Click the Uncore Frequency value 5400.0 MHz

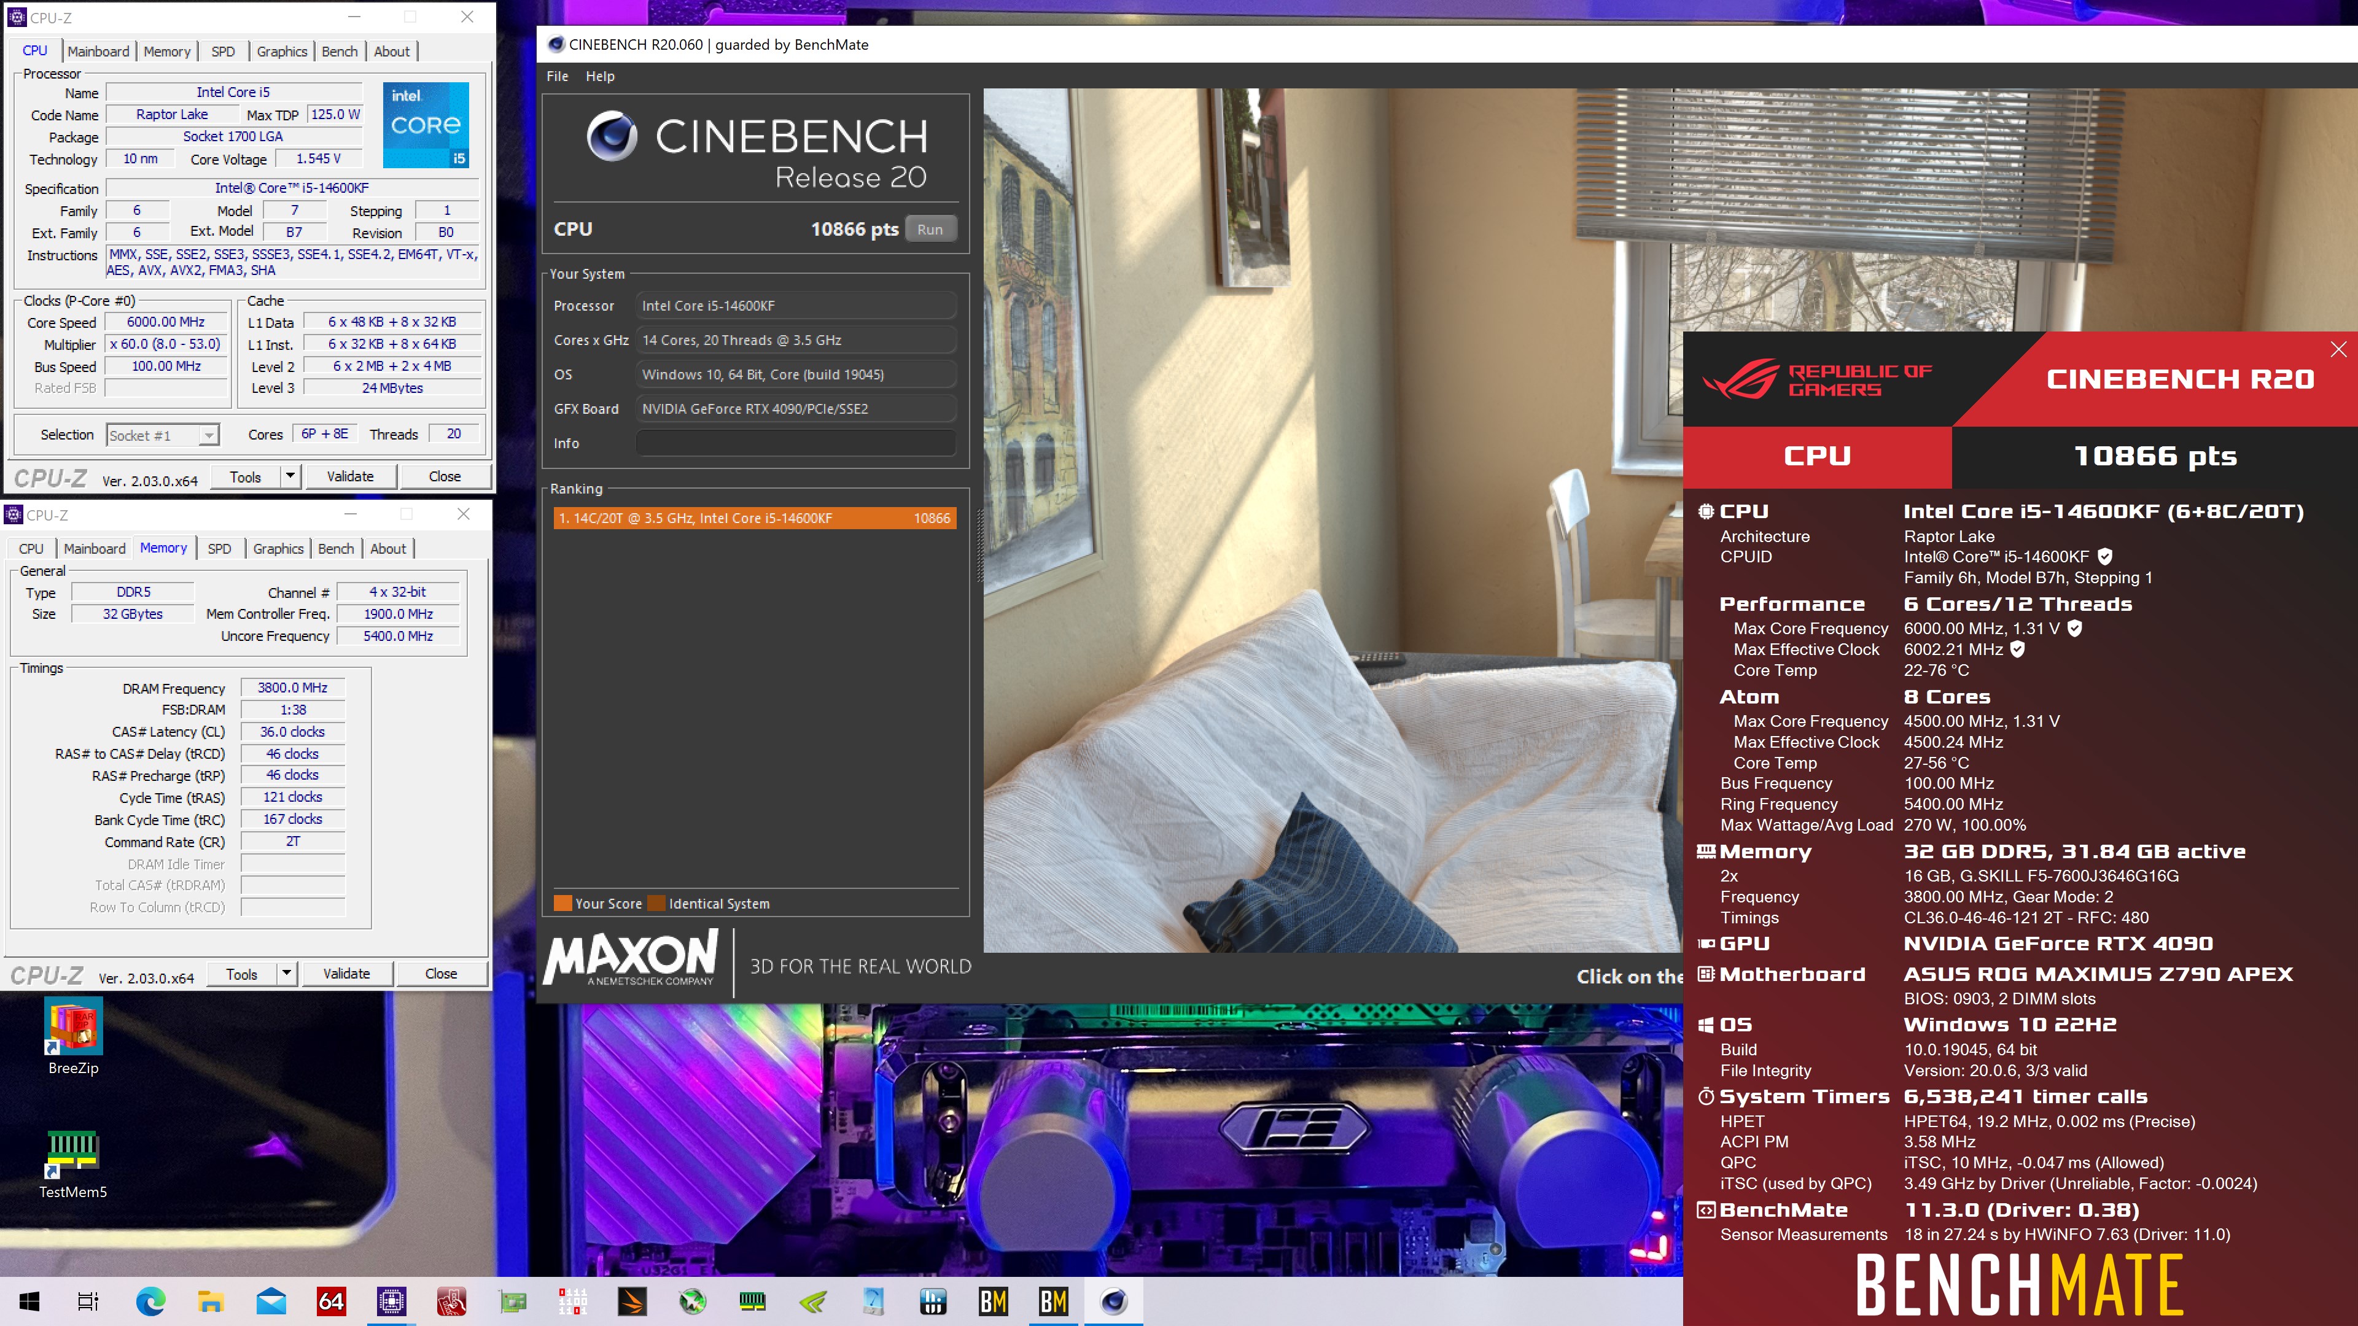(398, 636)
